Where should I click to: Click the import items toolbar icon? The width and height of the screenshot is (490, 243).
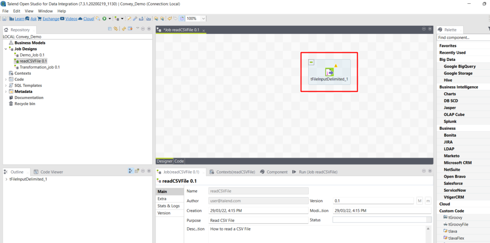(x=149, y=19)
